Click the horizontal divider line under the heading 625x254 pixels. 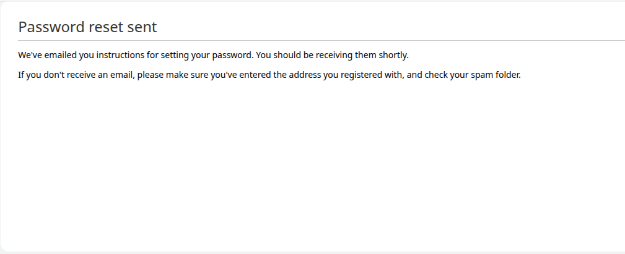coord(321,41)
